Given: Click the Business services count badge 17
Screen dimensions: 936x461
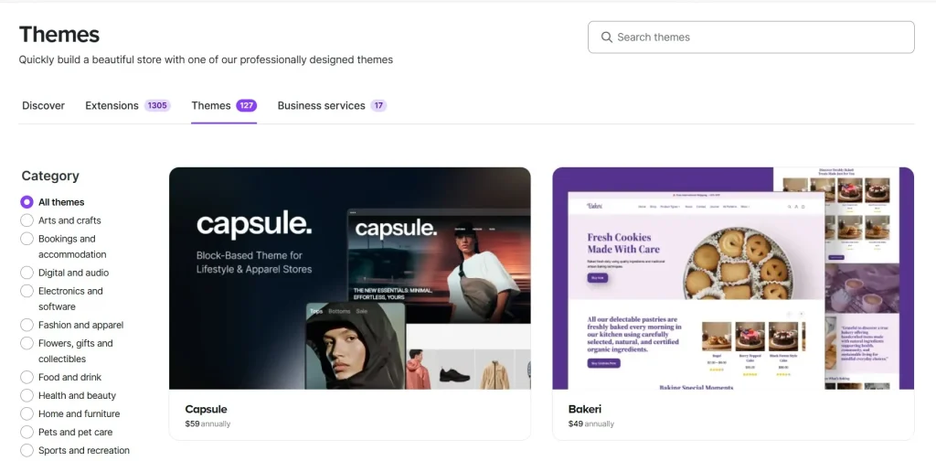Looking at the screenshot, I should tap(378, 106).
